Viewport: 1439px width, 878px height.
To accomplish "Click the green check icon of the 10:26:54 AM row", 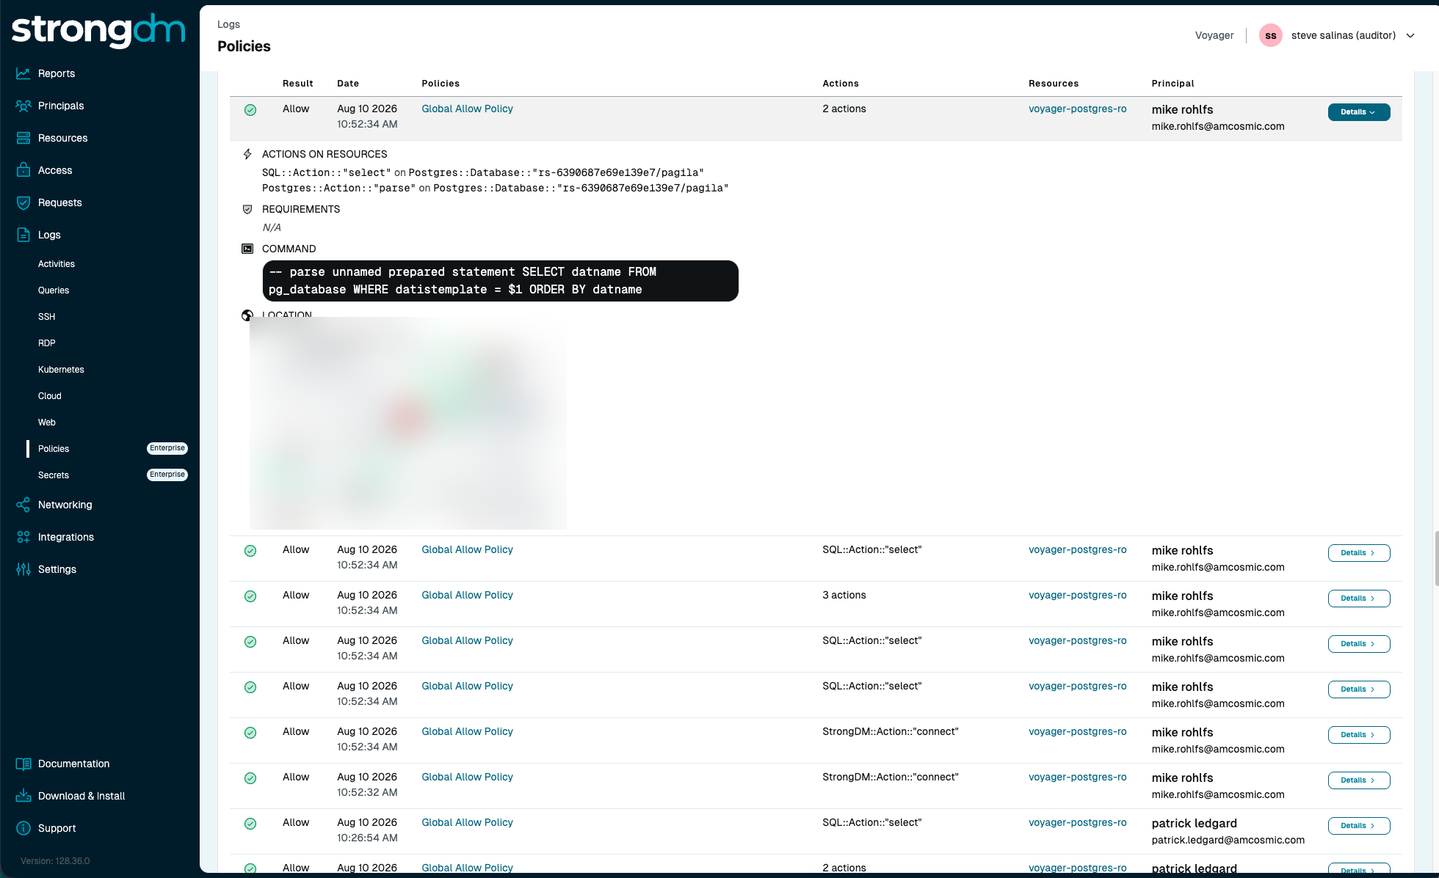I will (x=250, y=824).
